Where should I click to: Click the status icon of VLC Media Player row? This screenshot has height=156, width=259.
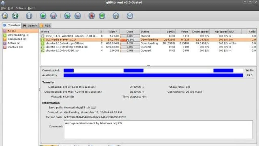43,40
